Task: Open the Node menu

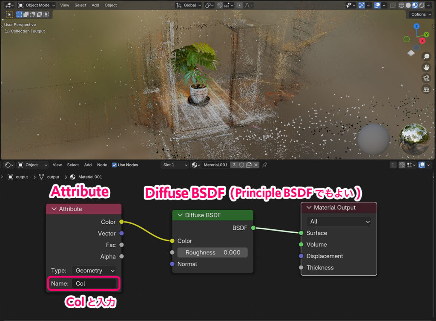Action: (102, 165)
